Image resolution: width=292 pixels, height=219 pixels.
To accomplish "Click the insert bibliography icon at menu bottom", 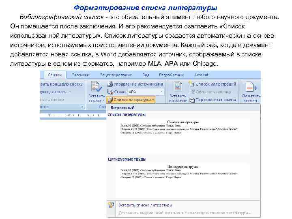I will [111, 205].
